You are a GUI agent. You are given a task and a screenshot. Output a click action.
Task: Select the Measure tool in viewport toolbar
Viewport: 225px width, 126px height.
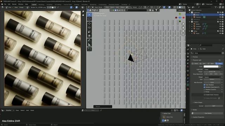click(x=89, y=45)
